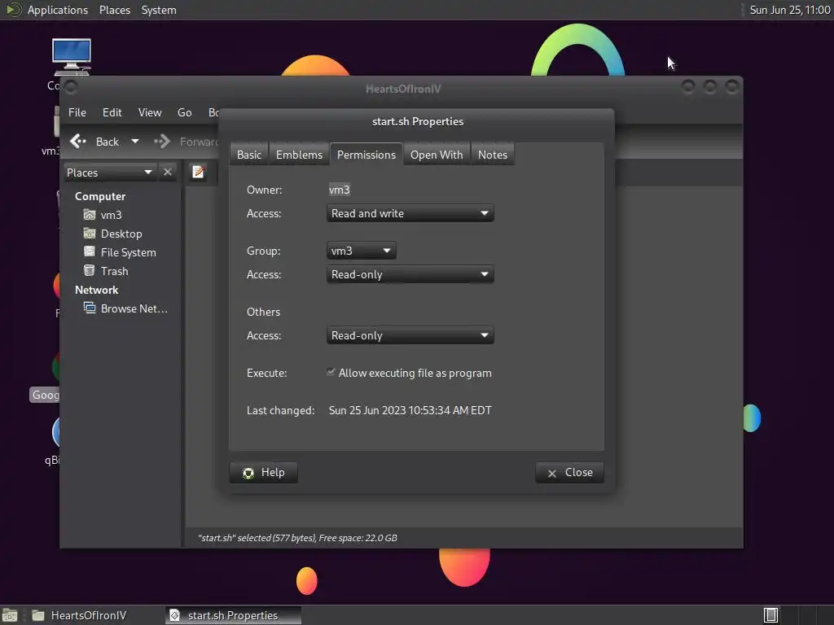Click the File System drive icon
This screenshot has width=834, height=625.
[x=90, y=252]
